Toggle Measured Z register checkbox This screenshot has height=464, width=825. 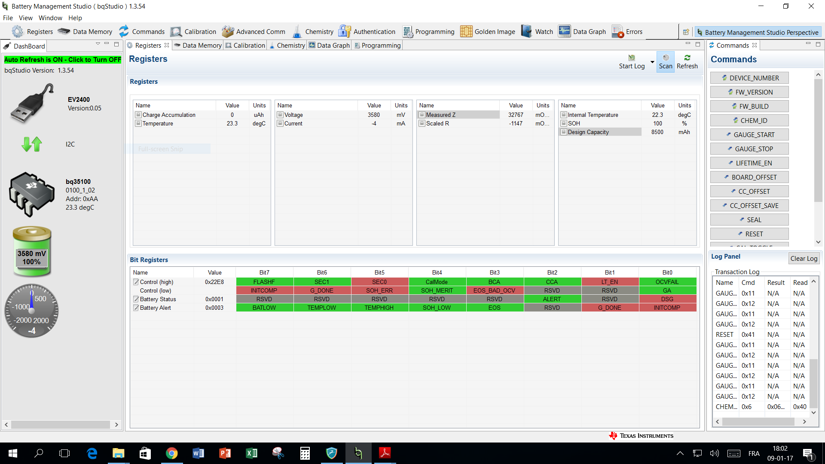click(422, 115)
